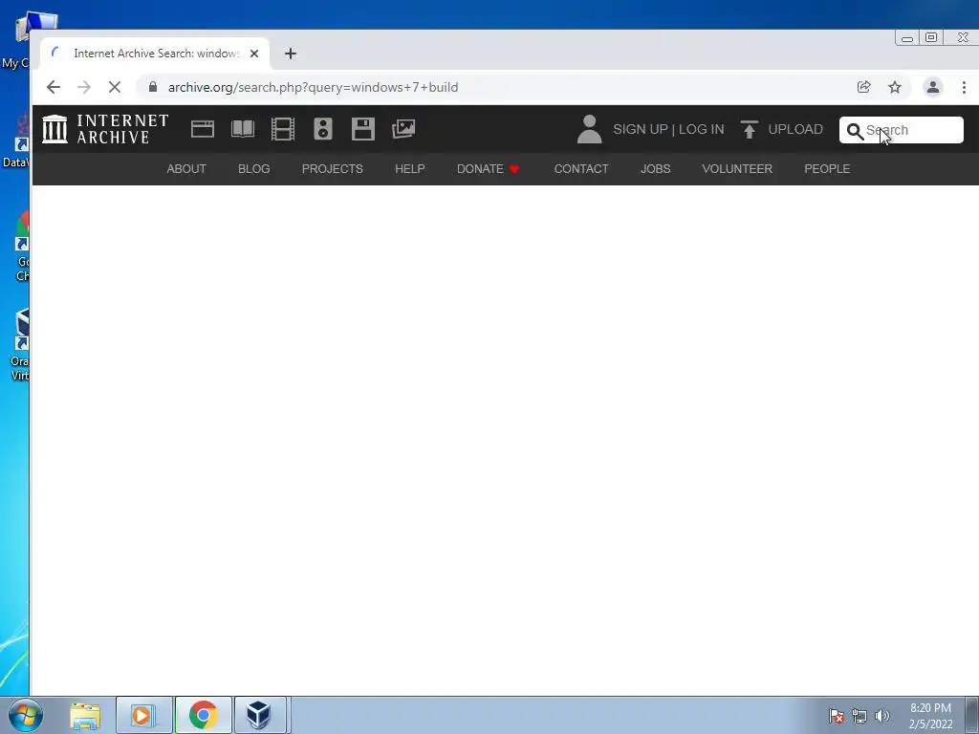
Task: Open the Internet Archive home logo
Action: tap(105, 129)
